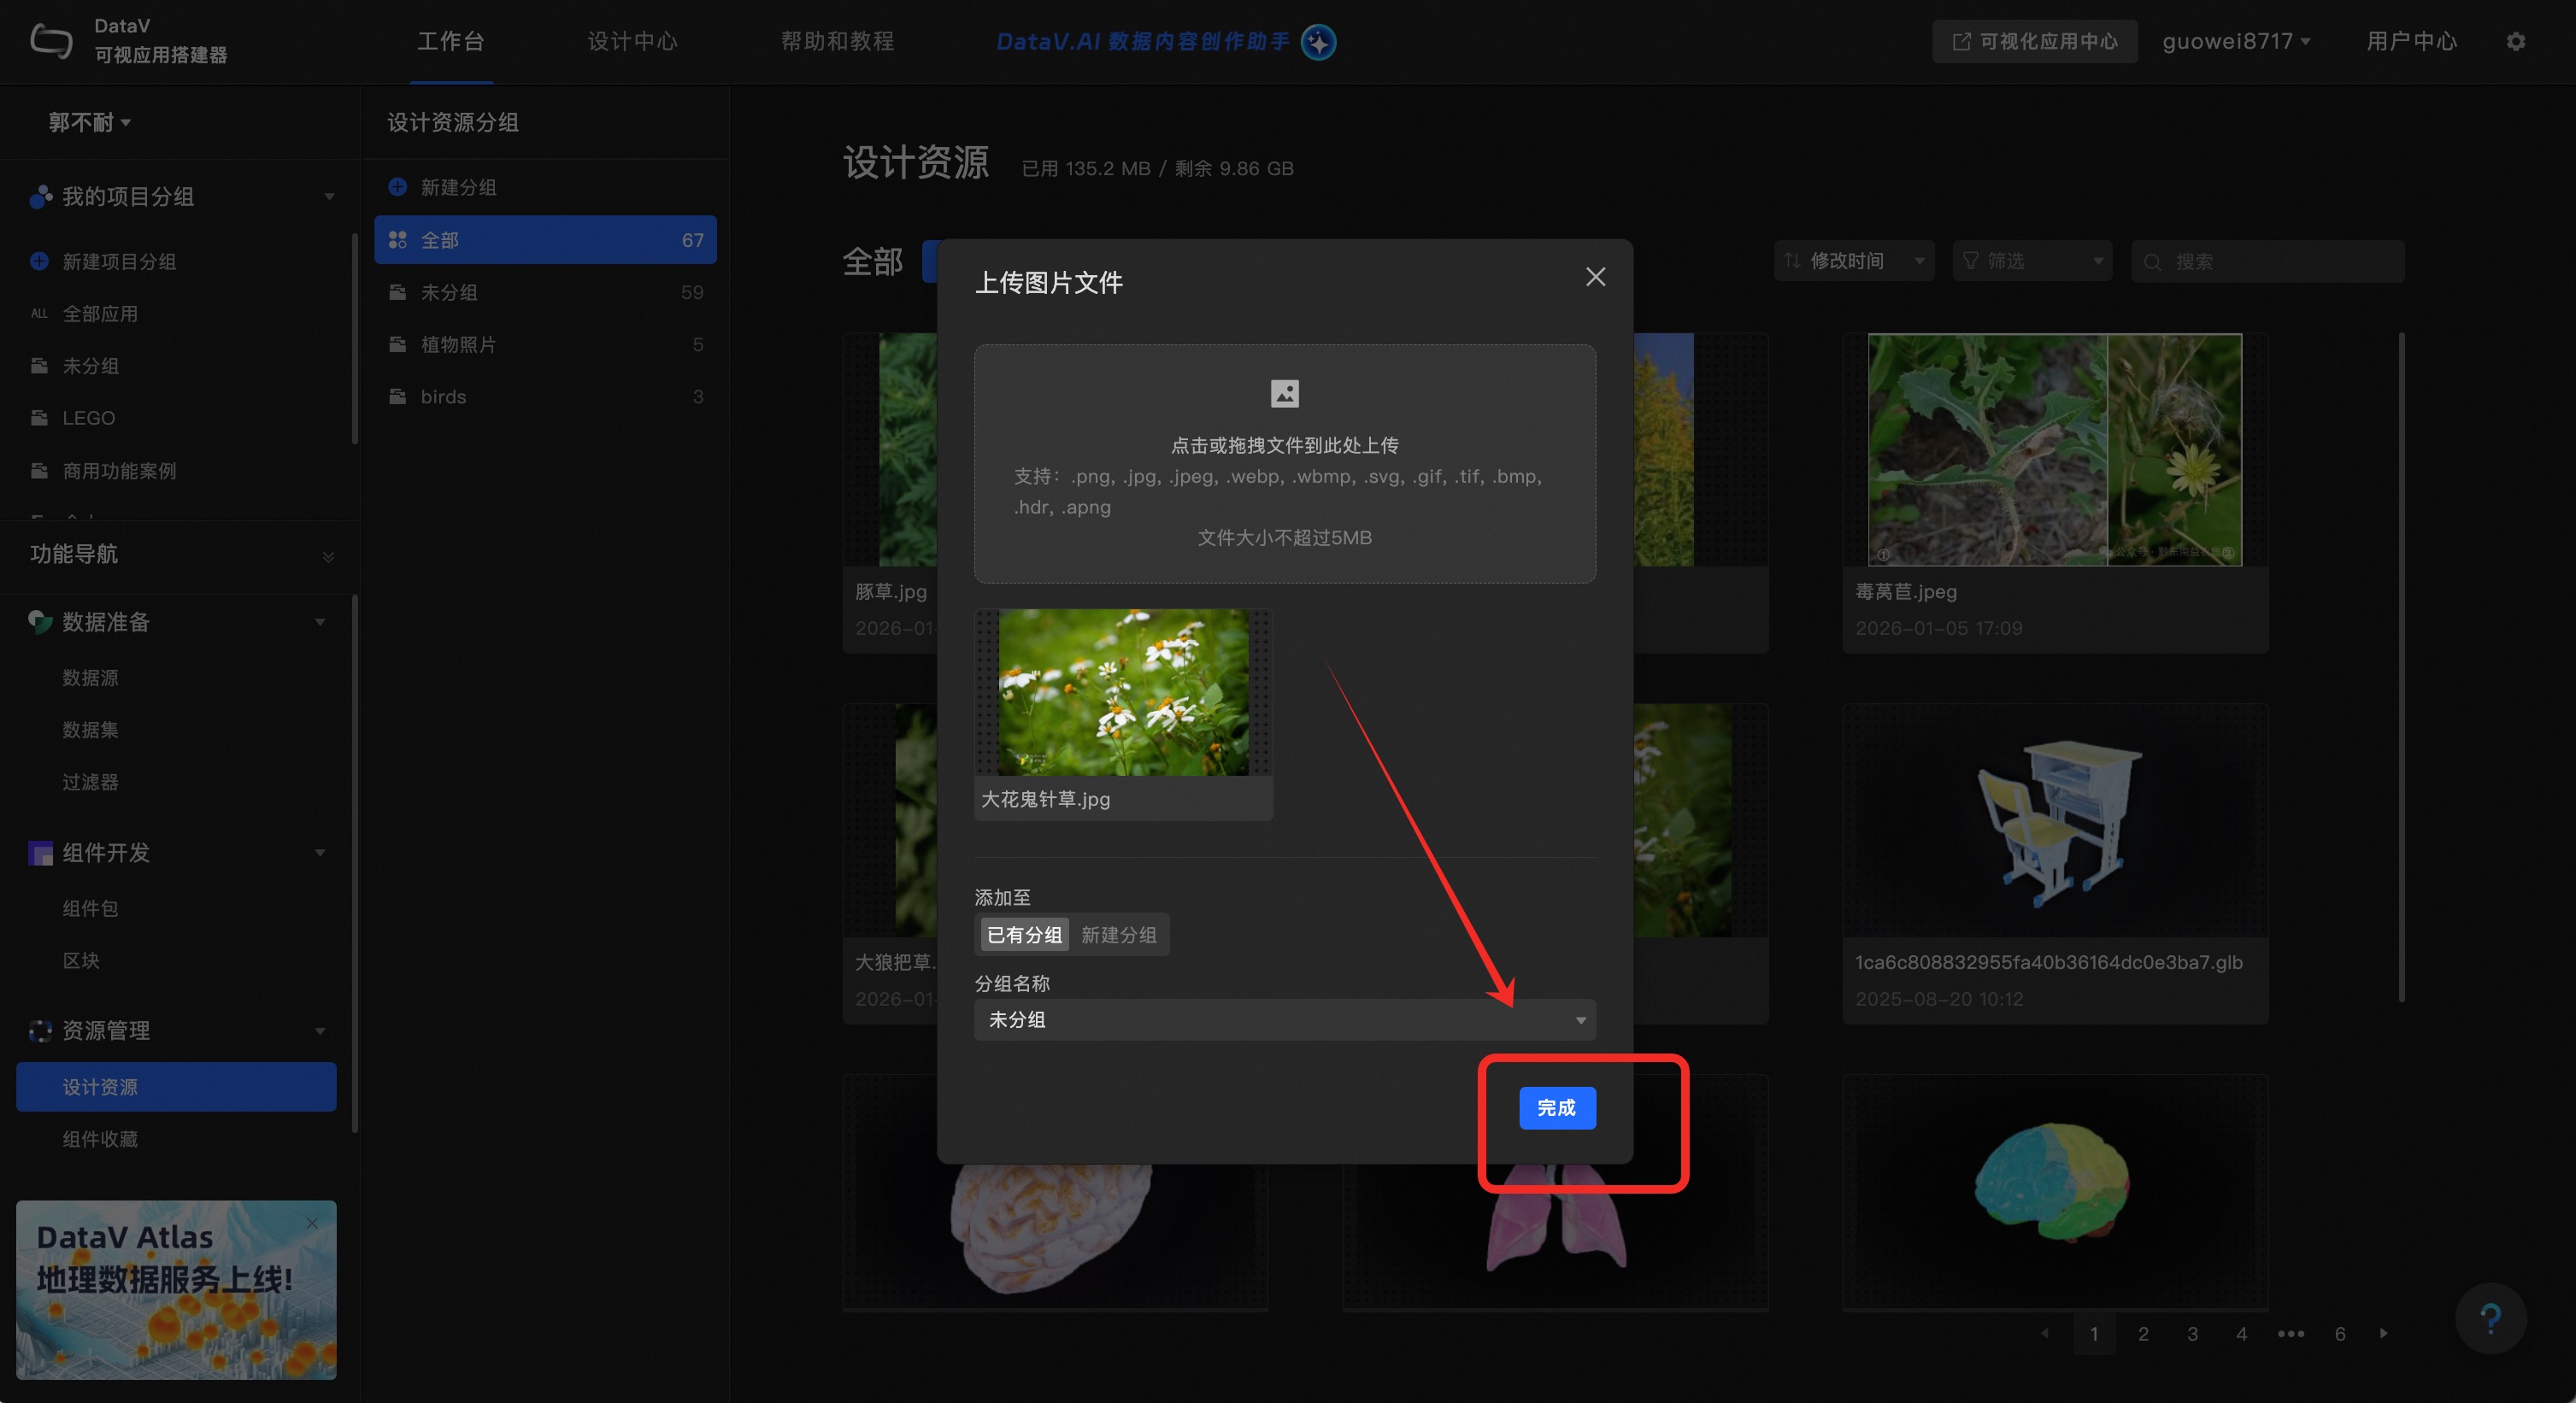Image resolution: width=2576 pixels, height=1403 pixels.
Task: Click the help question mark icon
Action: click(2490, 1318)
